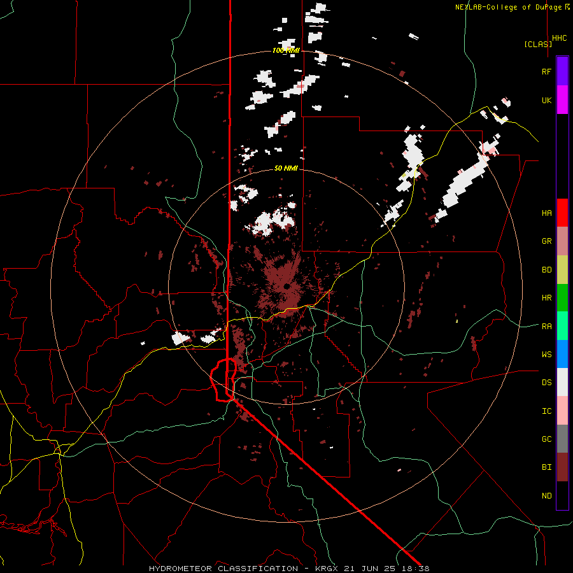This screenshot has height=573, width=573.
Task: Click the WS blue legend swatch
Action: 562,354
